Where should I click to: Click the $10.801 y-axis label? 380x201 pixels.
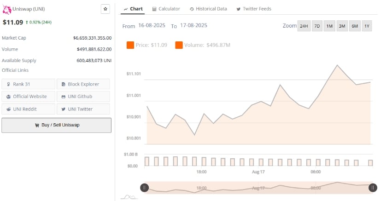coord(134,138)
